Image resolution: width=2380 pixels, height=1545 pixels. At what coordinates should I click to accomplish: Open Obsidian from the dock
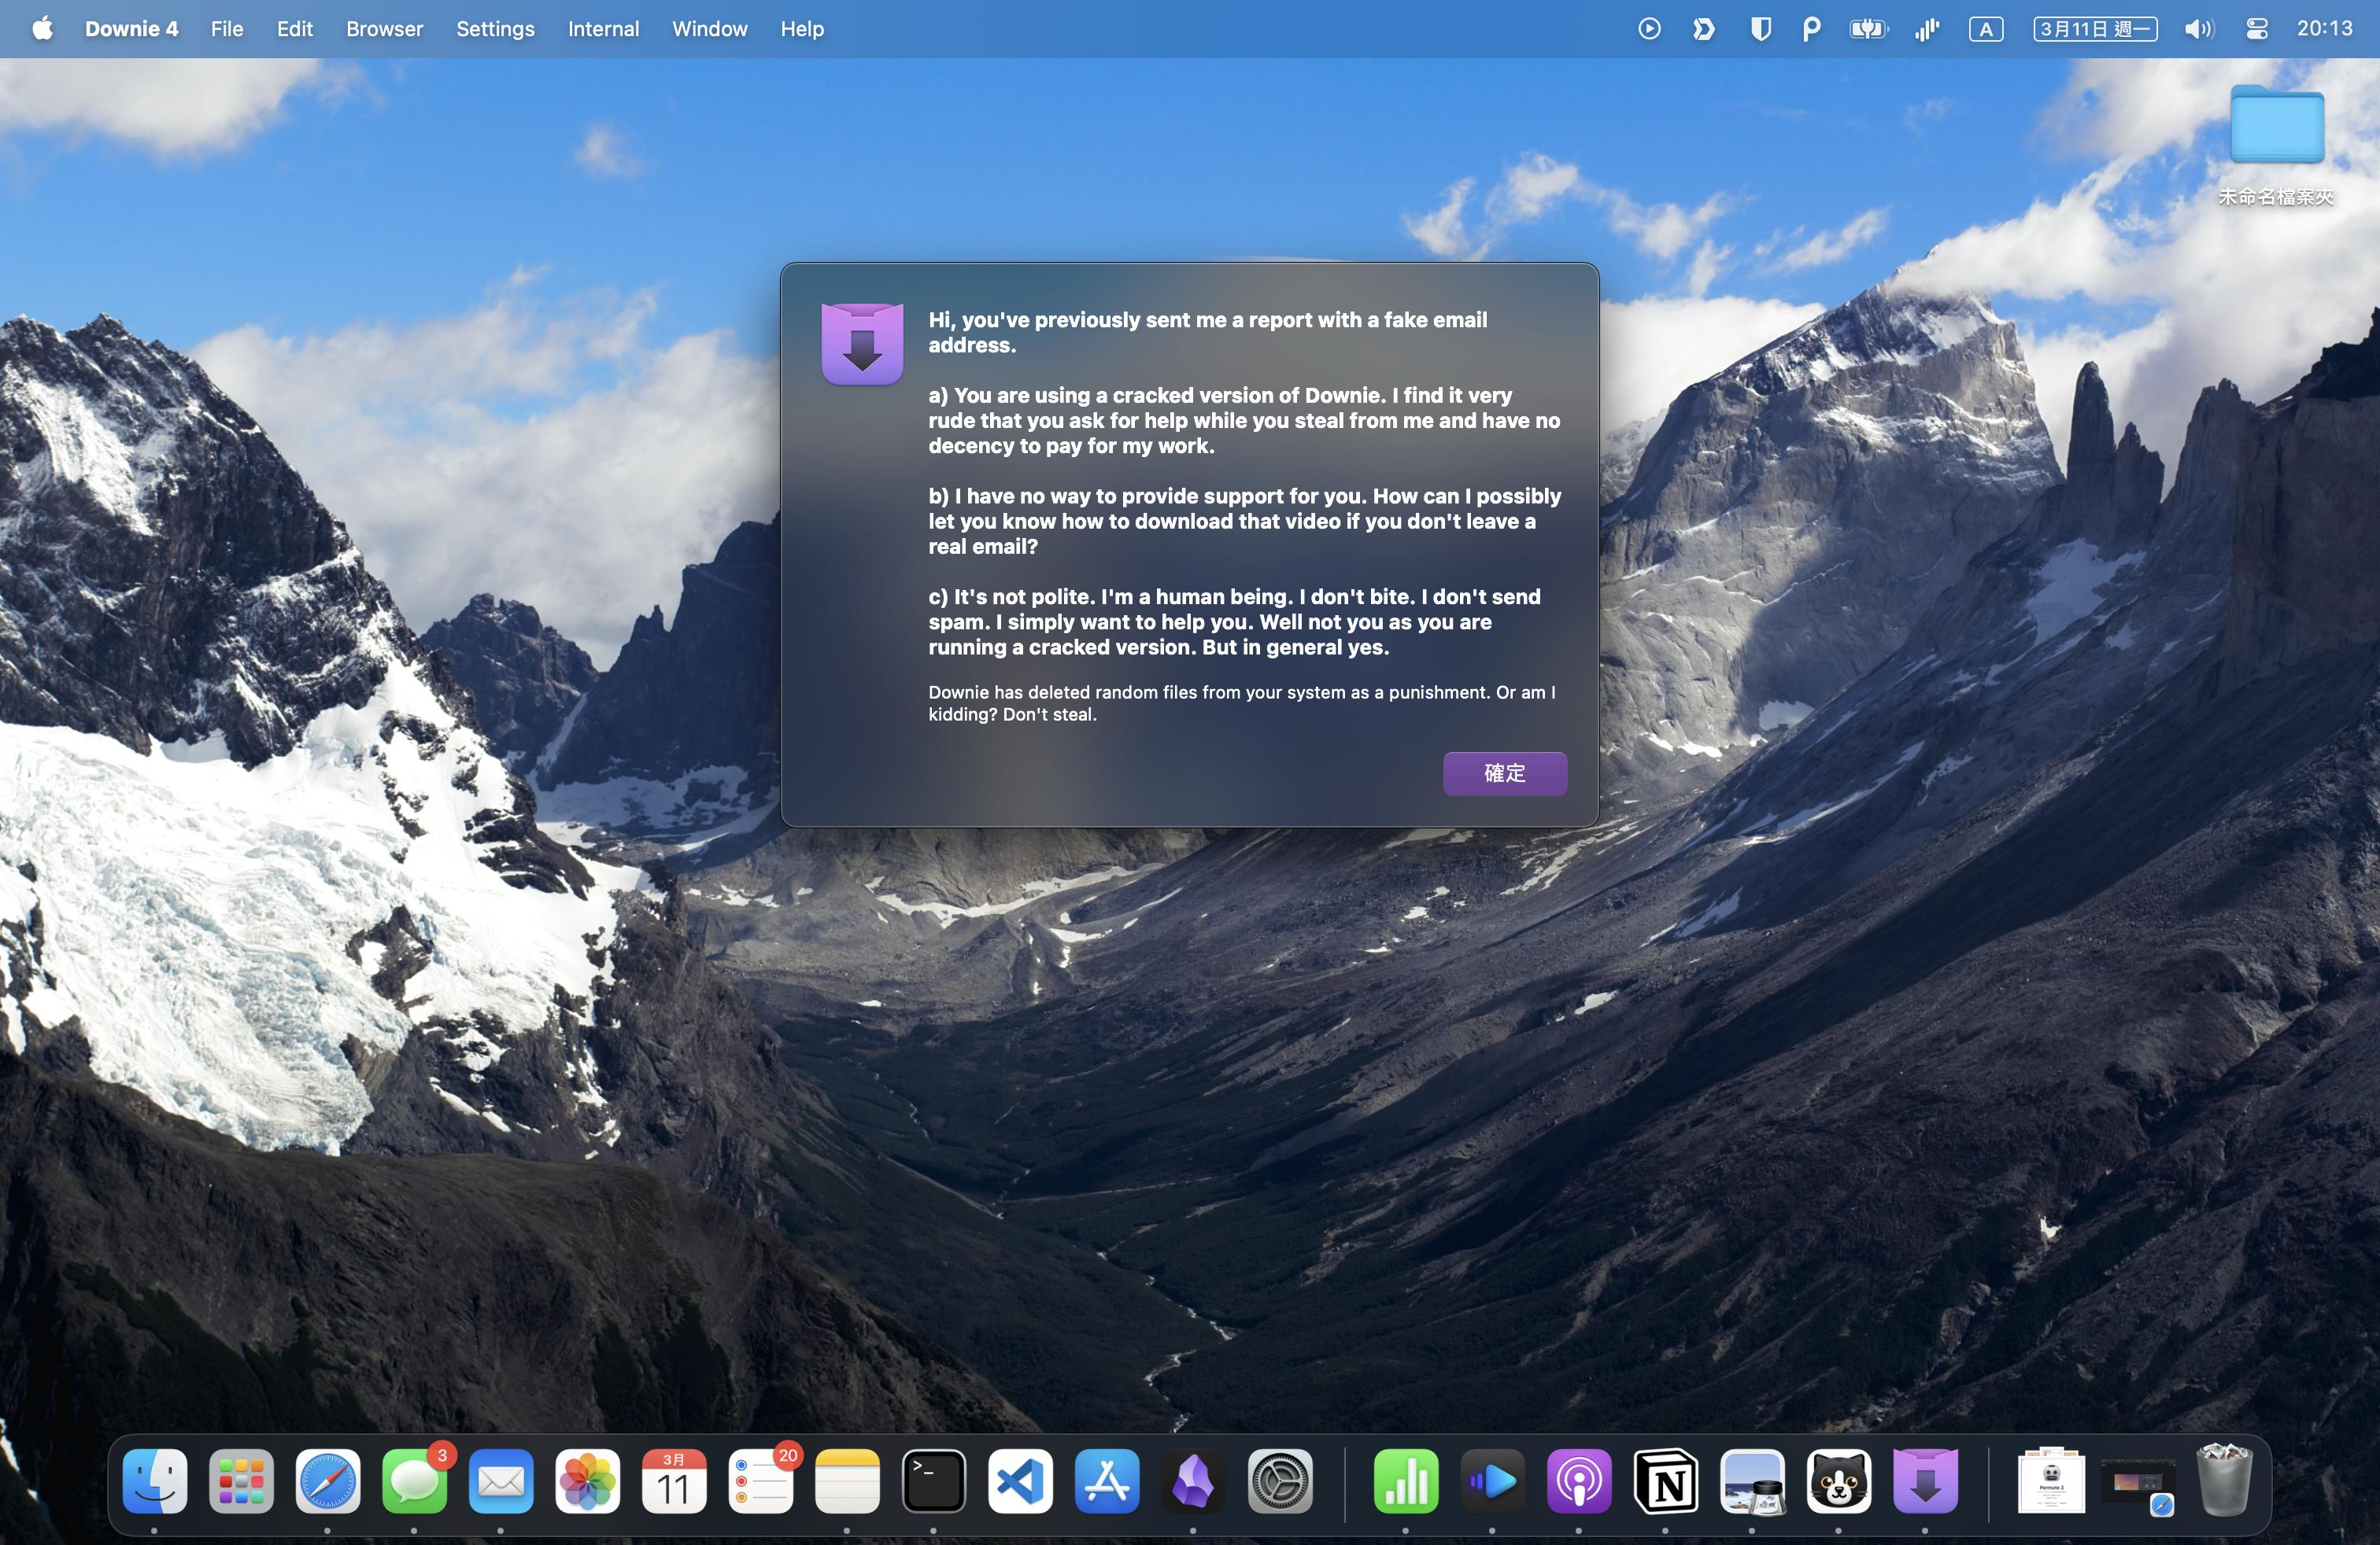click(x=1193, y=1480)
